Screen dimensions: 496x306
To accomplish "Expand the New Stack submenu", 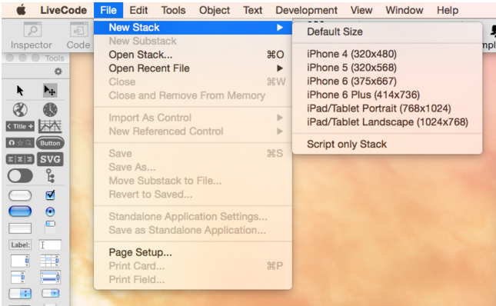I will [193, 28].
